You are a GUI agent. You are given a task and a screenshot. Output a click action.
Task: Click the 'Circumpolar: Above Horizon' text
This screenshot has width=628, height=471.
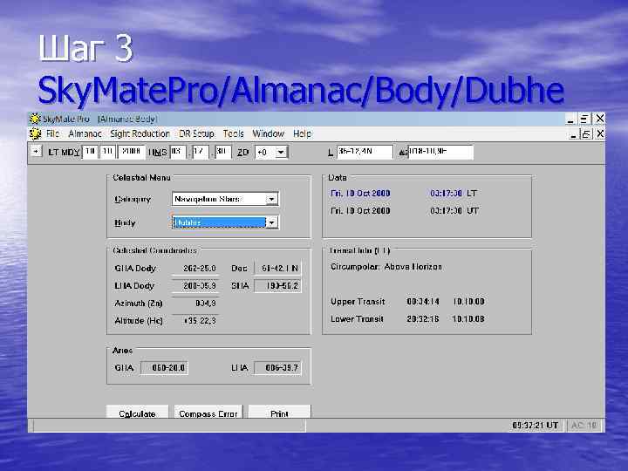coord(386,267)
